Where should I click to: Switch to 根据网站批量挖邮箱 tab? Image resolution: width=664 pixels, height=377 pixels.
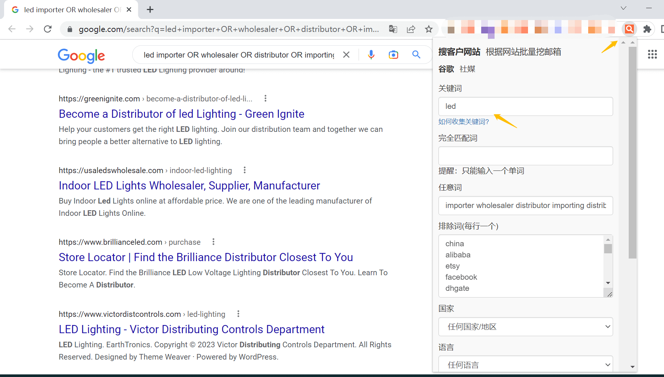tap(523, 52)
